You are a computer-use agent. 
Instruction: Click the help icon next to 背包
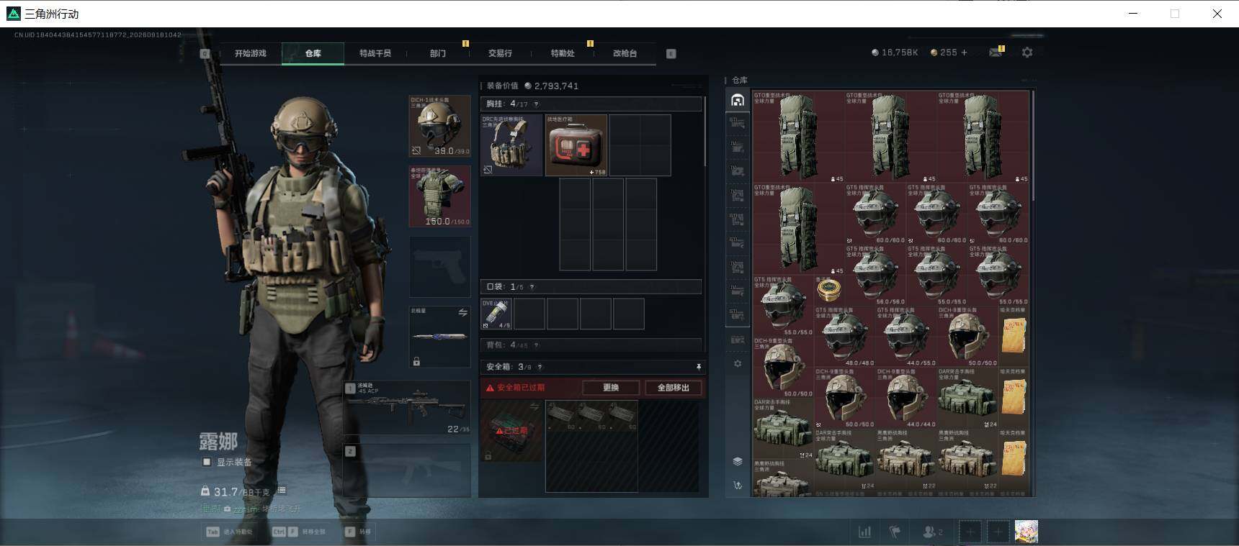click(536, 345)
